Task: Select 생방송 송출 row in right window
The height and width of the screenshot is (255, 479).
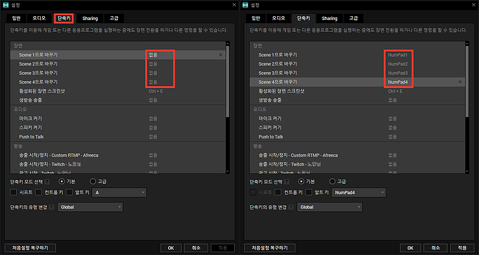Action: tap(357, 100)
